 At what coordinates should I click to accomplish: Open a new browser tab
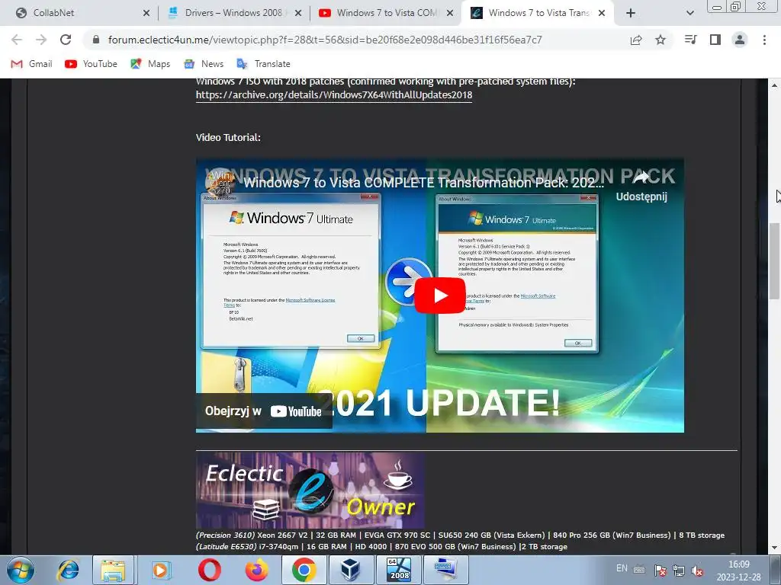631,13
